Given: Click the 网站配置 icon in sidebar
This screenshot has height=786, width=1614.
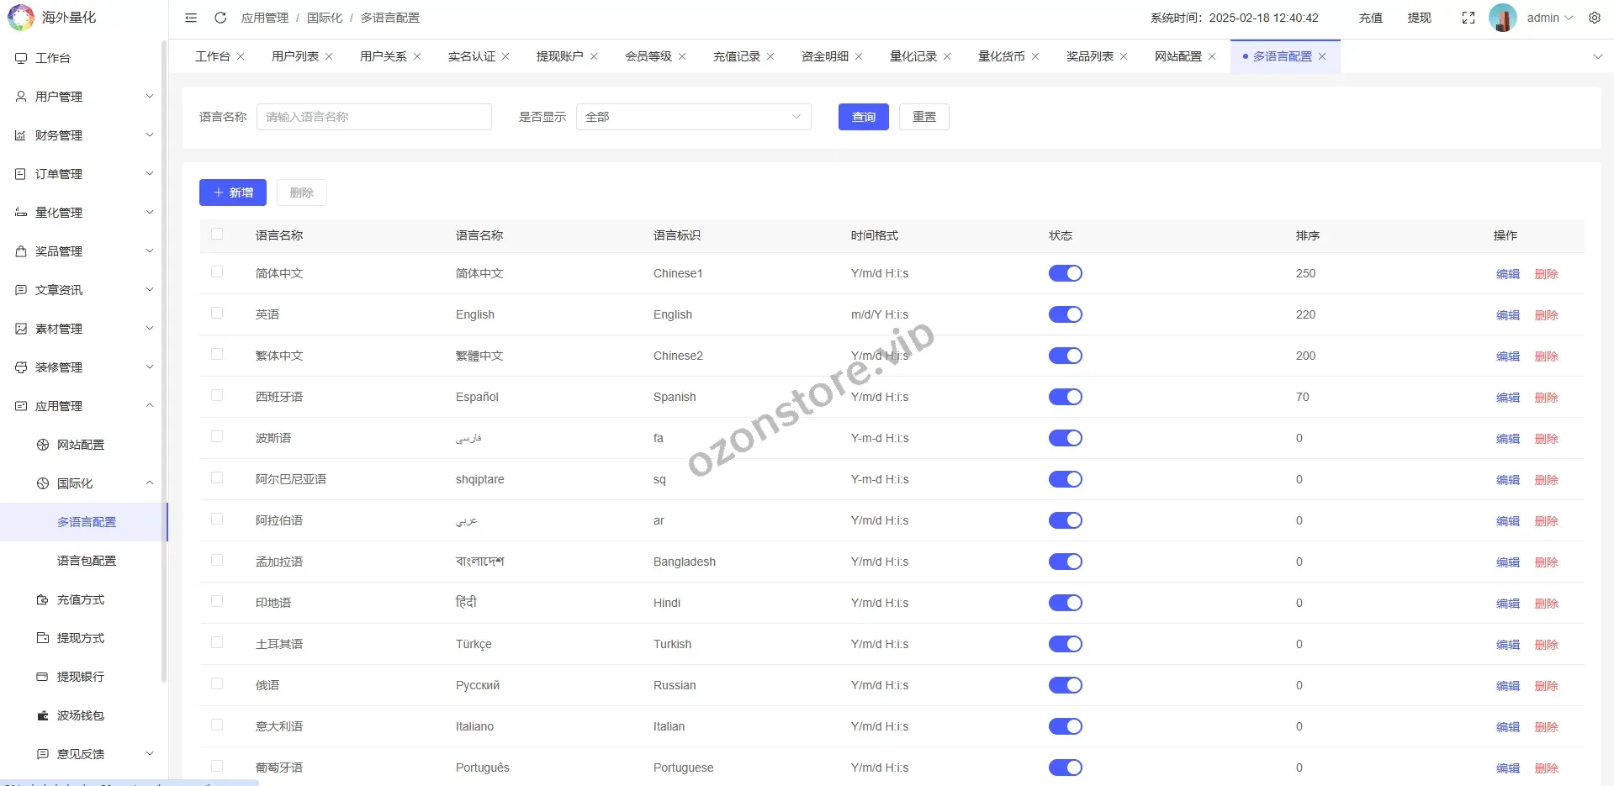Looking at the screenshot, I should click(43, 445).
